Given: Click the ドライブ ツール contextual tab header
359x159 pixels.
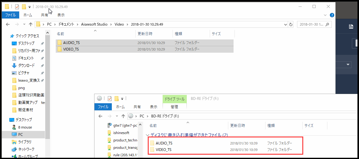Looking at the screenshot, I should coord(174,99).
